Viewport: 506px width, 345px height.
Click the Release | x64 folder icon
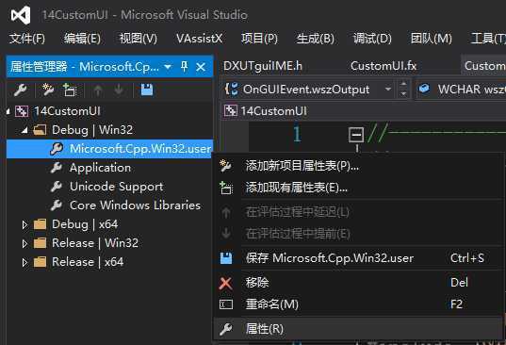[40, 262]
